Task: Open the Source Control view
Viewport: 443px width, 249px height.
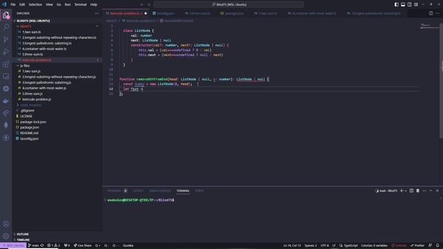Action: click(x=6, y=39)
